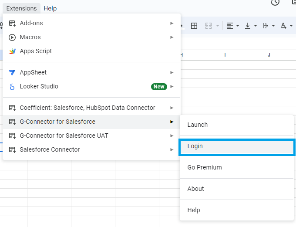This screenshot has width=296, height=227.
Task: Open text rotation dropdown
Action: coord(286,26)
